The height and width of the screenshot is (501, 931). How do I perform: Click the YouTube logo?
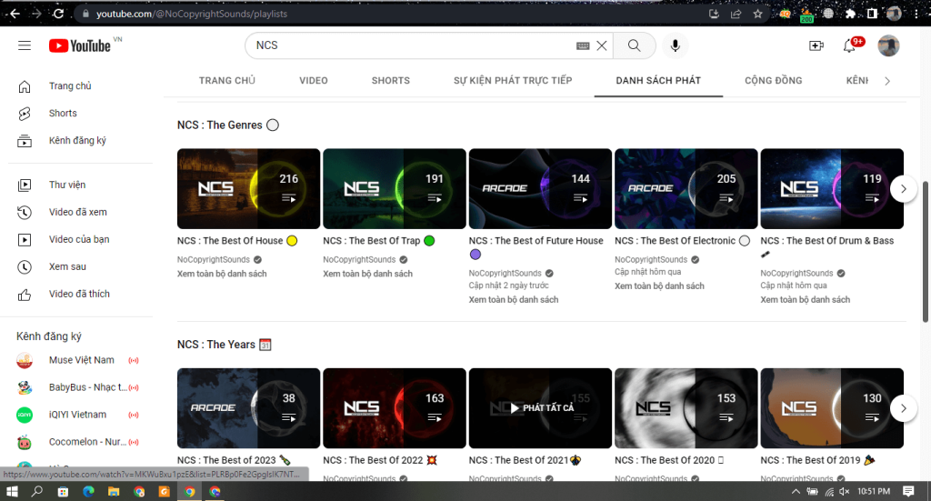point(80,45)
